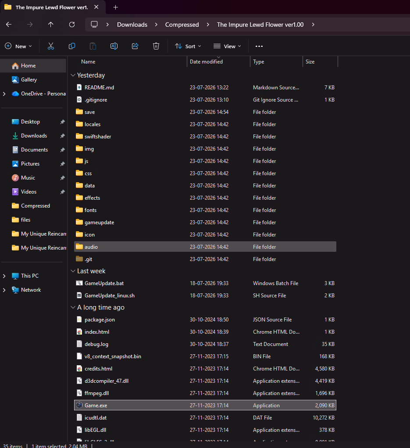The height and width of the screenshot is (448, 410).
Task: Select debug.log file
Action: (x=205, y=344)
